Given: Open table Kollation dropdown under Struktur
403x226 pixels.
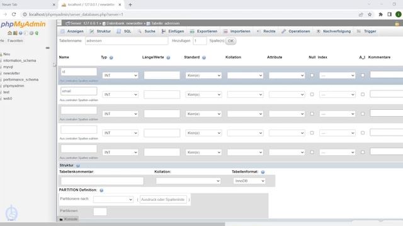Looking at the screenshot, I should pyautogui.click(x=188, y=181).
